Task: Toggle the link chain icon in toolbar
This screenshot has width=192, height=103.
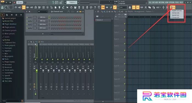Action: (x=115, y=7)
